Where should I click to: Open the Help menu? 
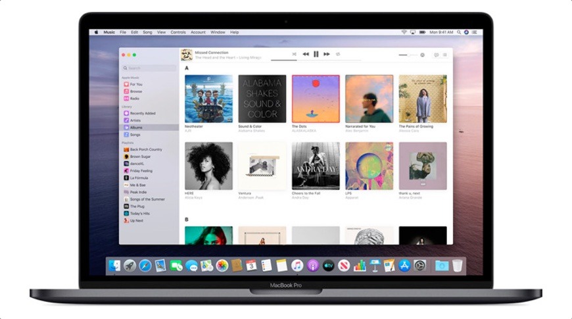[x=234, y=32]
